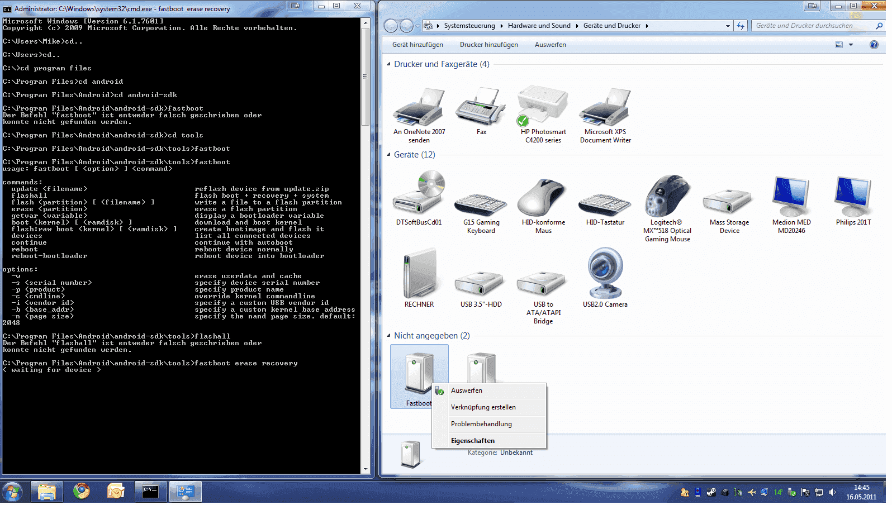Click Gerät hinzufügen in the toolbar

pos(417,45)
